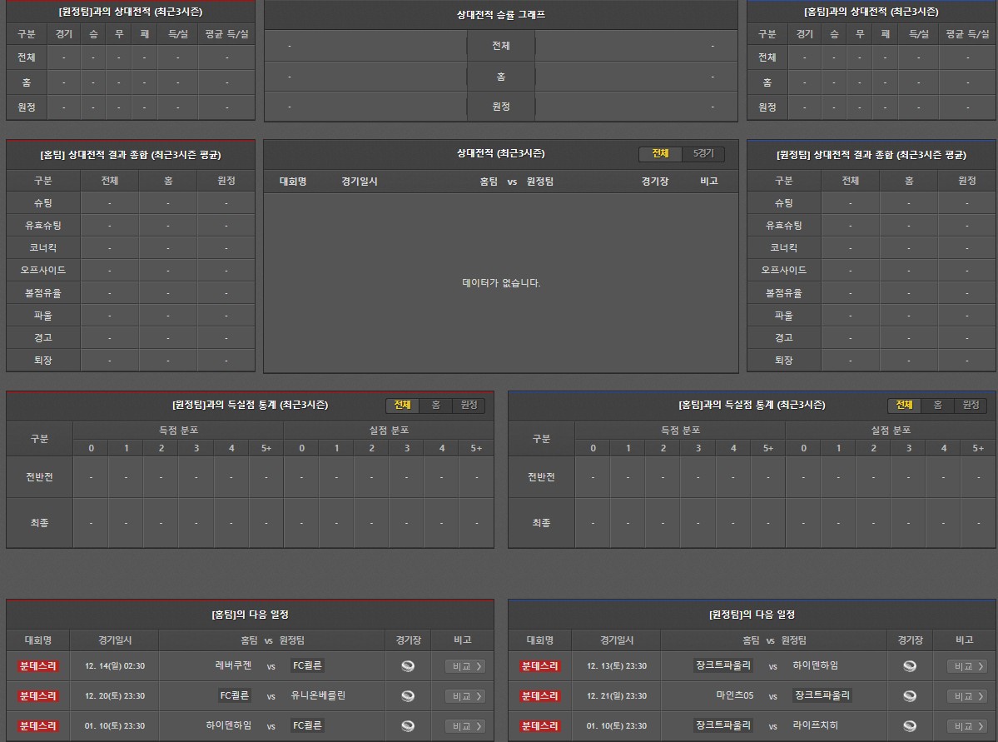Click 분데스리가 badge on 12.21 away fixture
This screenshot has width=998, height=742.
pos(541,696)
